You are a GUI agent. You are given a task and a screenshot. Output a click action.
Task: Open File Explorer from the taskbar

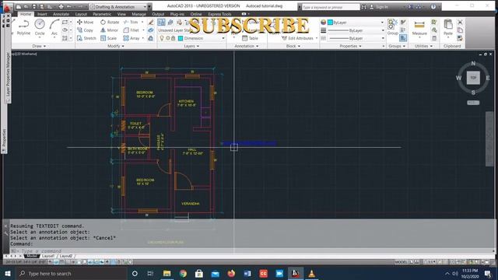click(167, 273)
